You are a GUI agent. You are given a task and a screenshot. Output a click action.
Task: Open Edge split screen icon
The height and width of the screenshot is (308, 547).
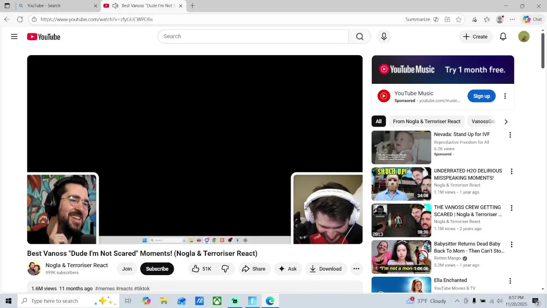447,19
